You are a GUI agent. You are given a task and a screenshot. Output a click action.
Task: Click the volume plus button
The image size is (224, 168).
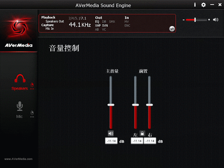pos(209,20)
